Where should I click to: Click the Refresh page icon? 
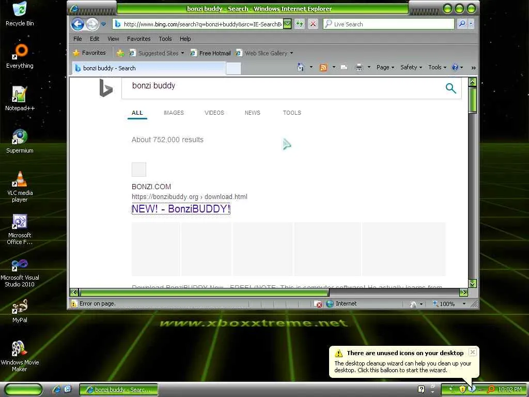(300, 24)
